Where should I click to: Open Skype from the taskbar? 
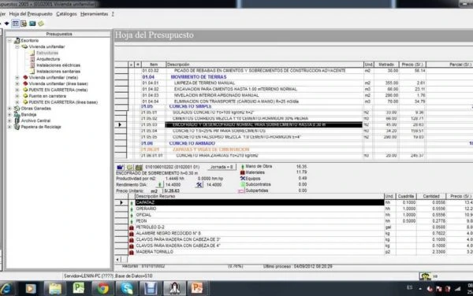click(127, 288)
